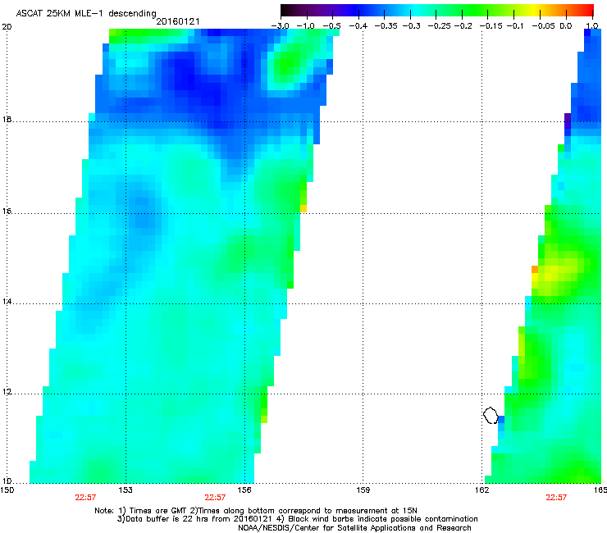Click the color bar label '0.0'
Screen dimensions: 607x533
pos(566,26)
